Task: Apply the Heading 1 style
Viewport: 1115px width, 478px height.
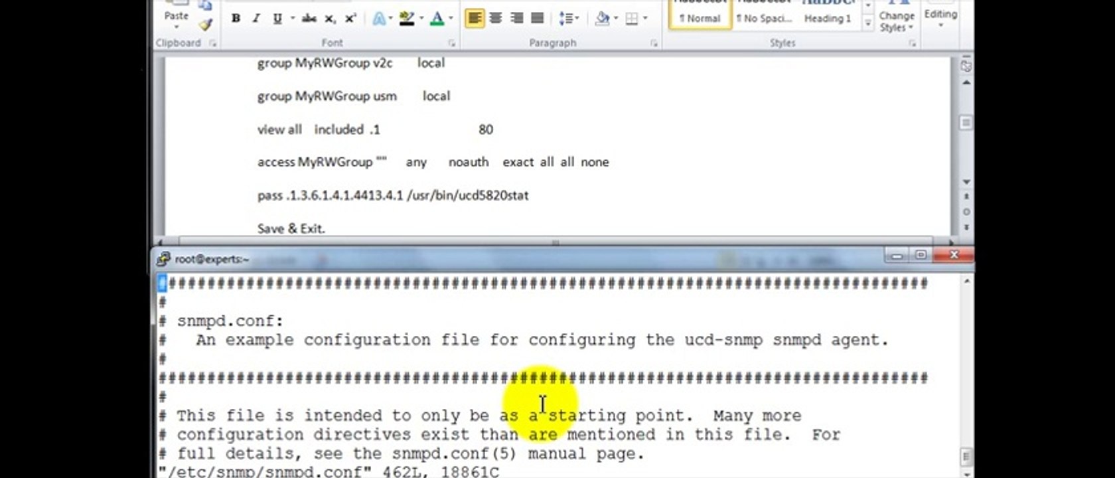Action: point(828,15)
